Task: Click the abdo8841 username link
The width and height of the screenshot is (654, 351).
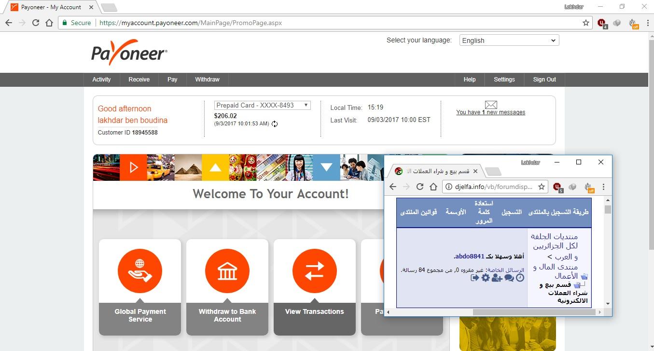Action: coord(469,256)
